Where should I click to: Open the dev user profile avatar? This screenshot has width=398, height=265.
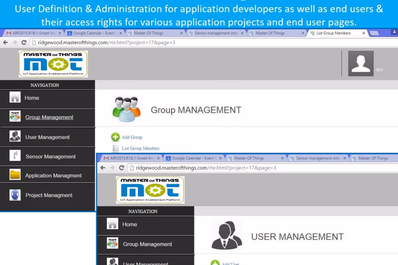(361, 63)
